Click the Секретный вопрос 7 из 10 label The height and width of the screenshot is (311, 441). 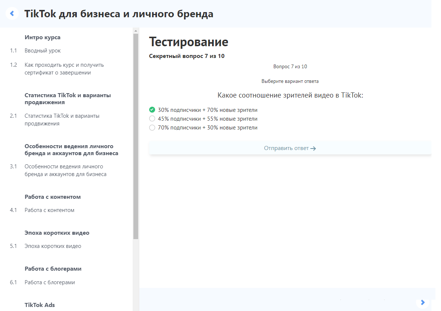(x=187, y=56)
